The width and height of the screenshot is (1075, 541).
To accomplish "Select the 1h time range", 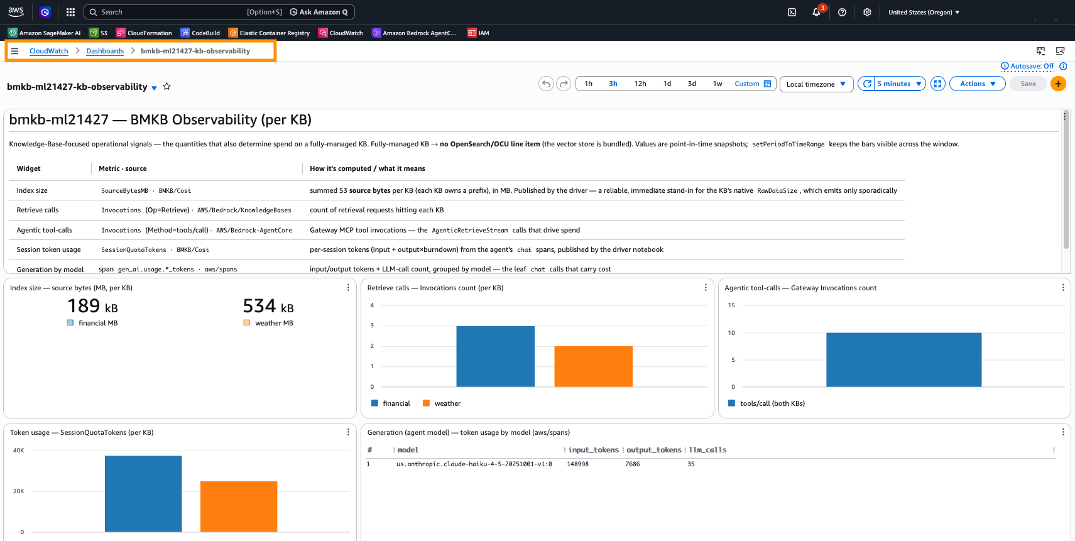I will (x=588, y=84).
